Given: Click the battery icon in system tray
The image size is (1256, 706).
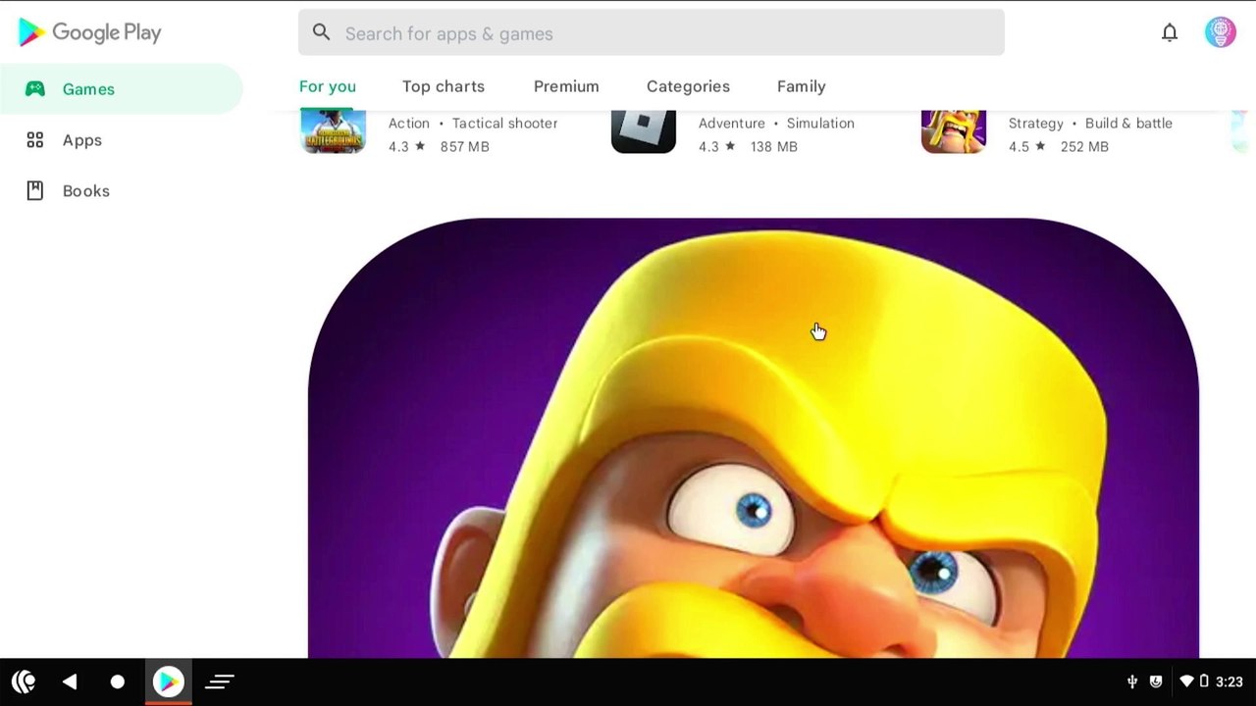Looking at the screenshot, I should click(x=1204, y=681).
